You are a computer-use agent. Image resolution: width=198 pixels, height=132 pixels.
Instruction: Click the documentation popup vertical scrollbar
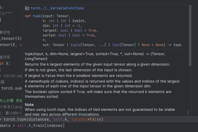click(x=190, y=36)
